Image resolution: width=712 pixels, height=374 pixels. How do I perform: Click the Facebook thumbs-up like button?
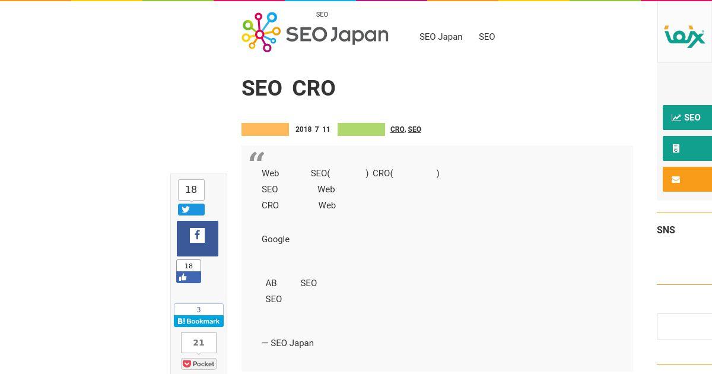(189, 277)
